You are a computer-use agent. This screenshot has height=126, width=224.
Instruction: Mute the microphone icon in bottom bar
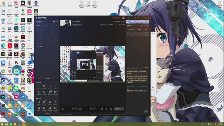pyautogui.click(x=62, y=108)
